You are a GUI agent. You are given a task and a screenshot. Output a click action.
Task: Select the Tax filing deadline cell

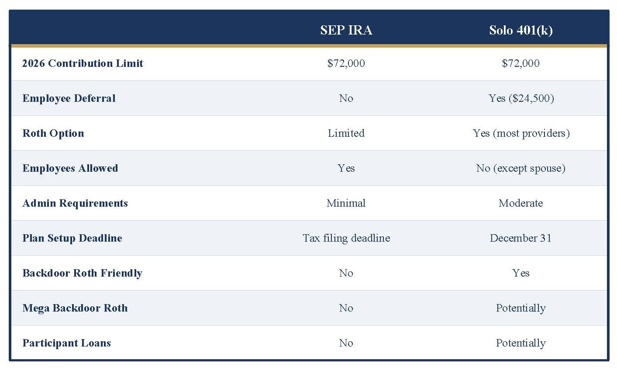(x=346, y=238)
